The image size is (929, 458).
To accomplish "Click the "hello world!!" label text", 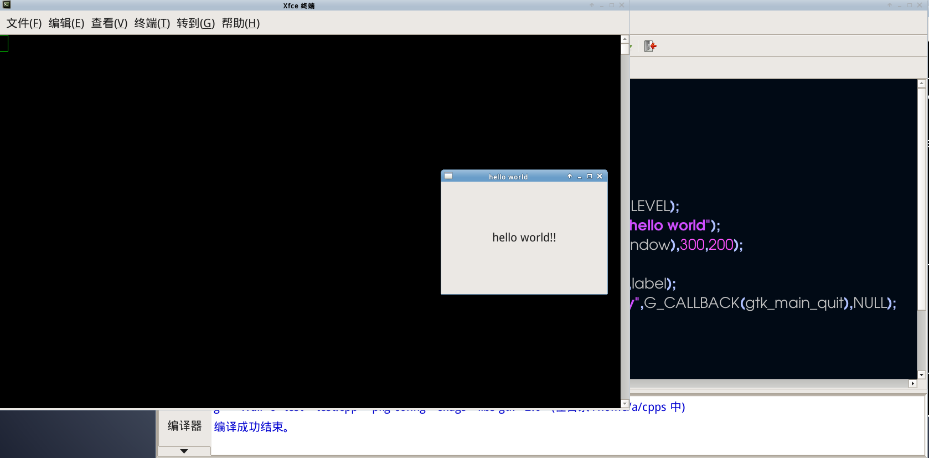I will 524,238.
